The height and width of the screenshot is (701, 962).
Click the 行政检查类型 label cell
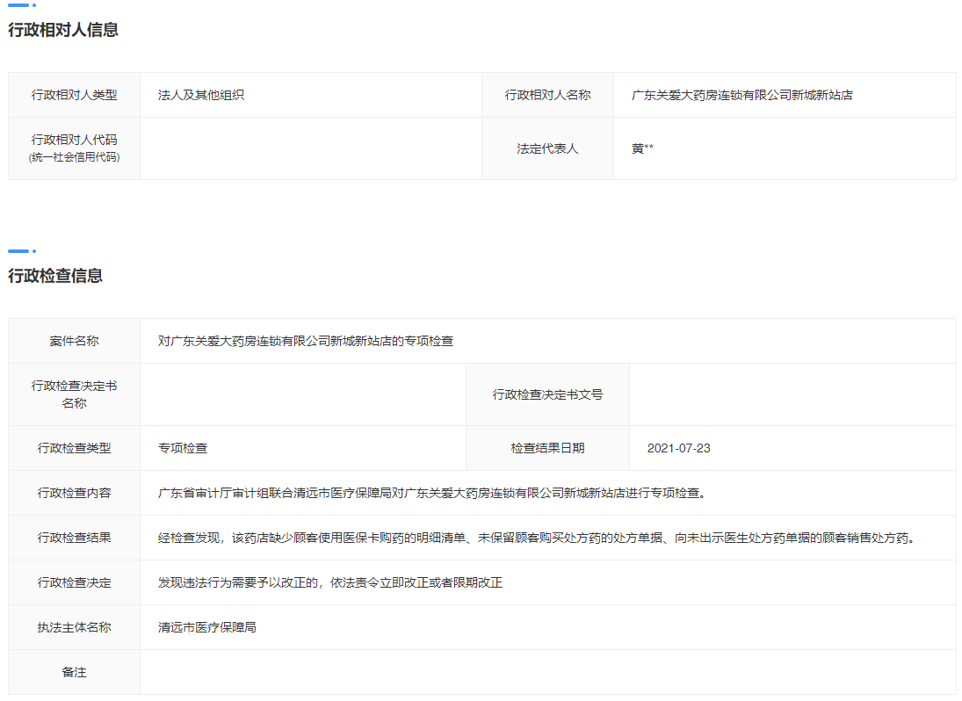74,448
